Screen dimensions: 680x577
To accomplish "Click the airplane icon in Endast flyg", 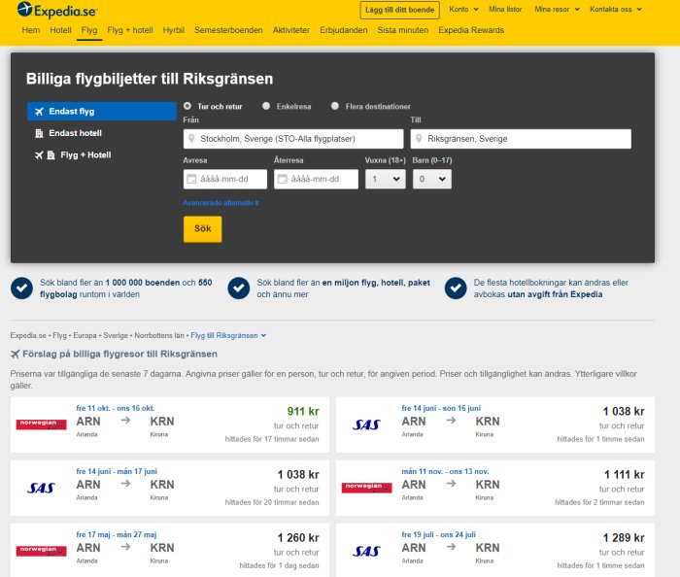I will click(x=39, y=112).
